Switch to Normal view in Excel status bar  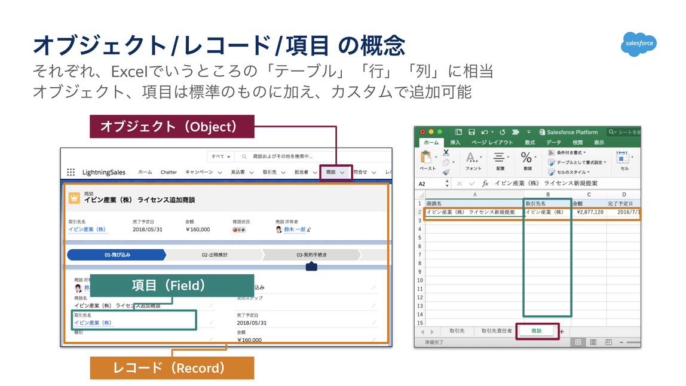tap(578, 342)
